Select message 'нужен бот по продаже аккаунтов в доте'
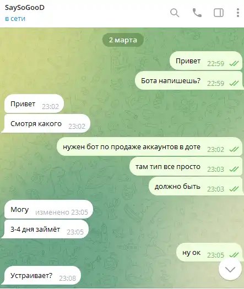 150,147
